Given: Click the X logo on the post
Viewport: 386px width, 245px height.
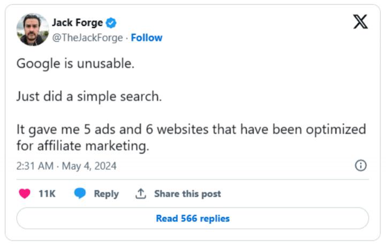Looking at the screenshot, I should (360, 23).
